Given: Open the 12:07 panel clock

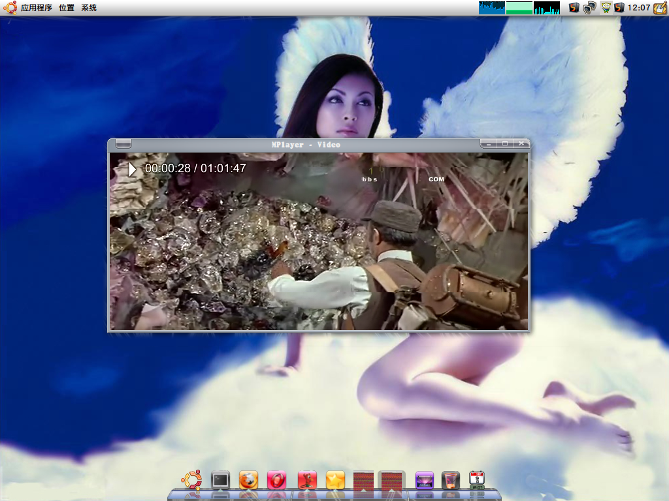Looking at the screenshot, I should point(639,8).
